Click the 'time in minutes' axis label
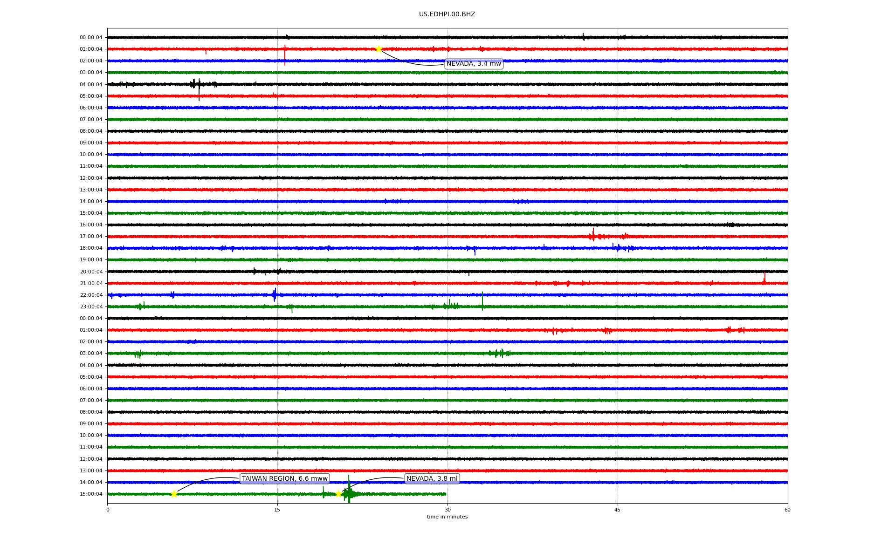 pos(447,517)
